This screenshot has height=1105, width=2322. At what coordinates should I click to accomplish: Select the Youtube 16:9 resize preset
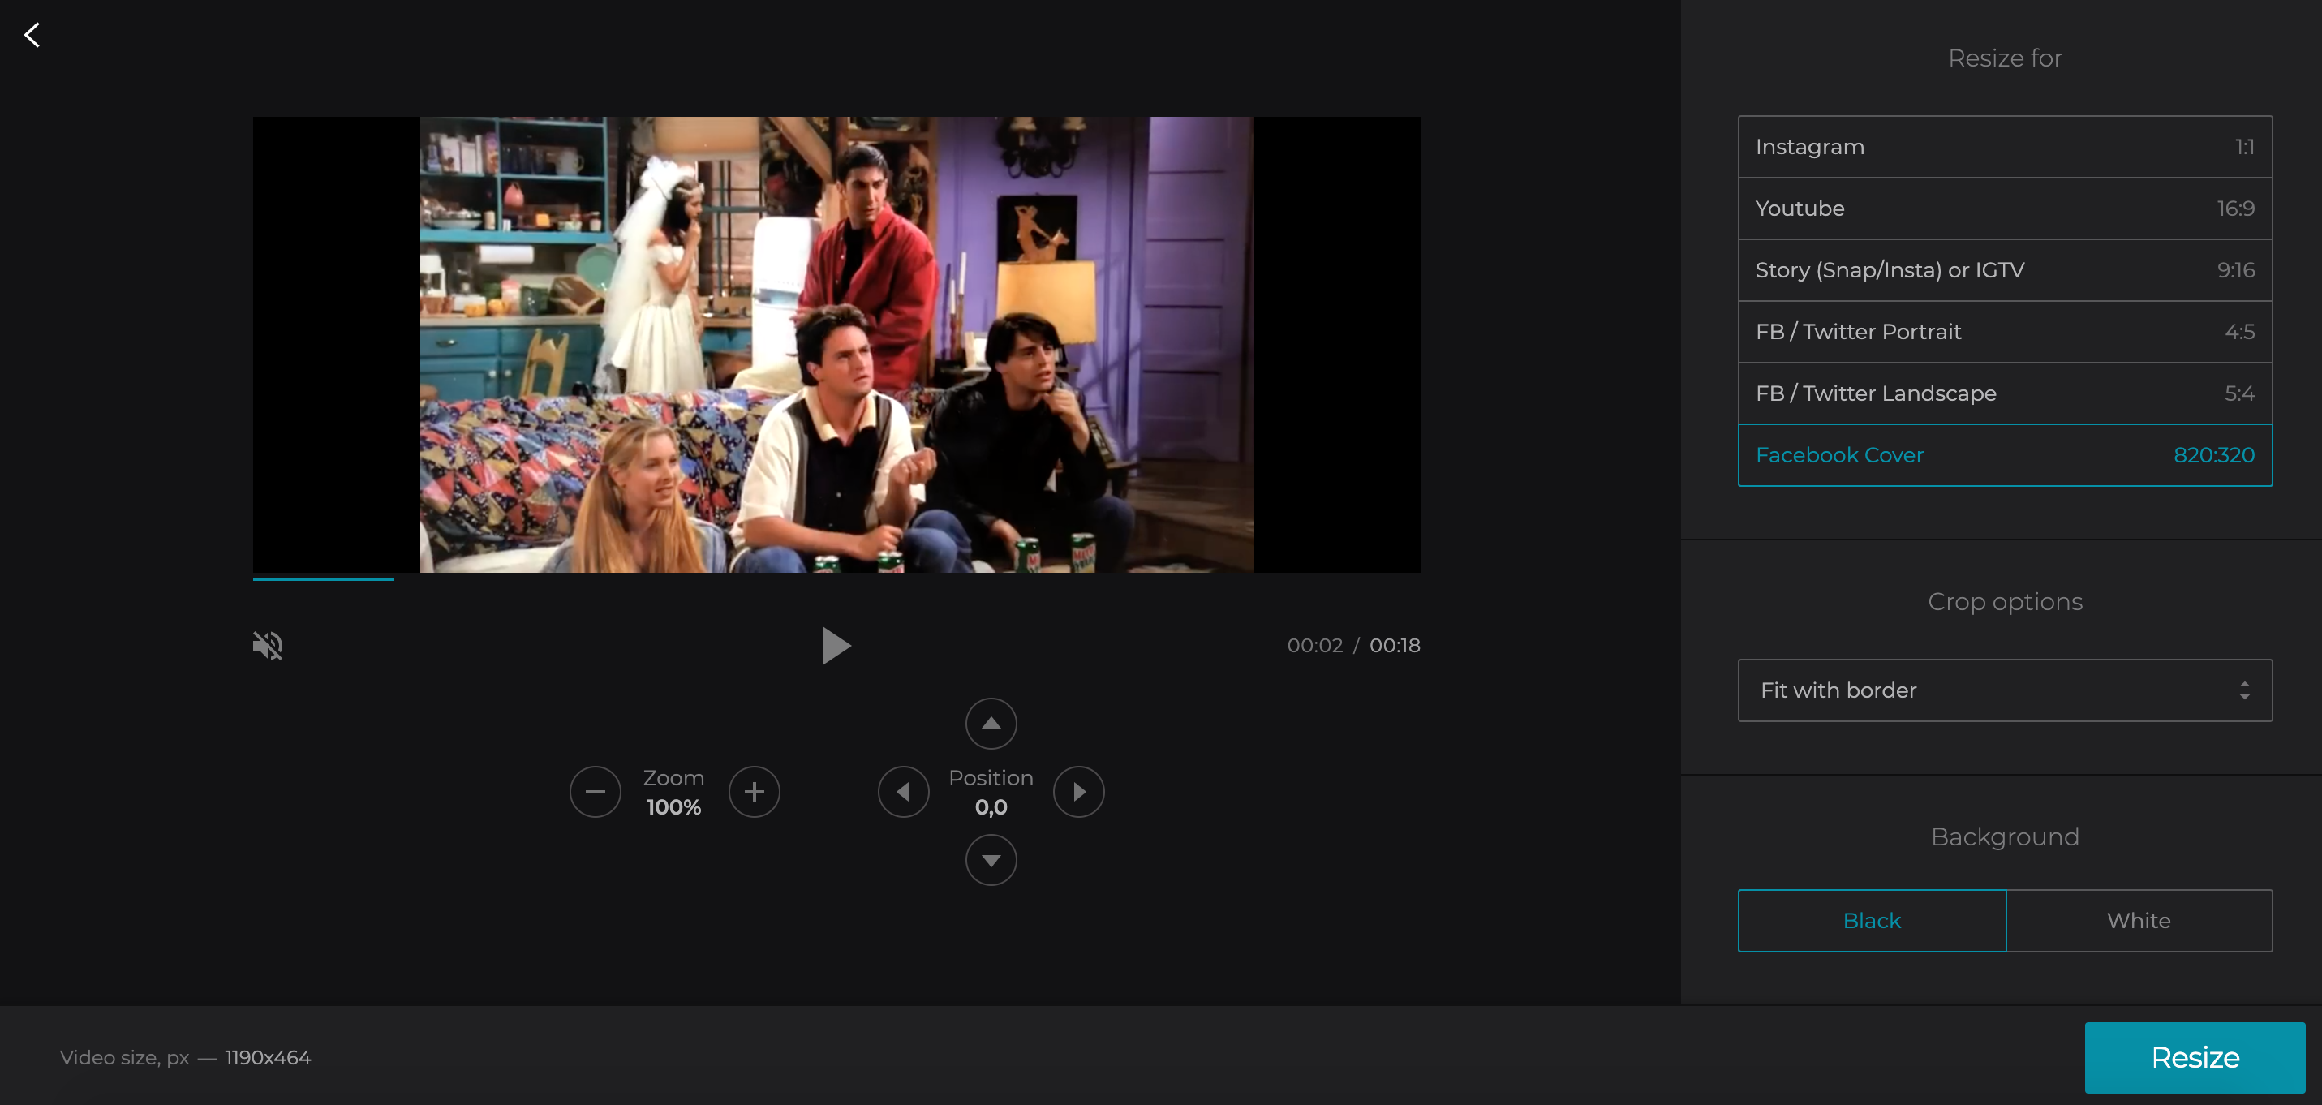[2005, 209]
